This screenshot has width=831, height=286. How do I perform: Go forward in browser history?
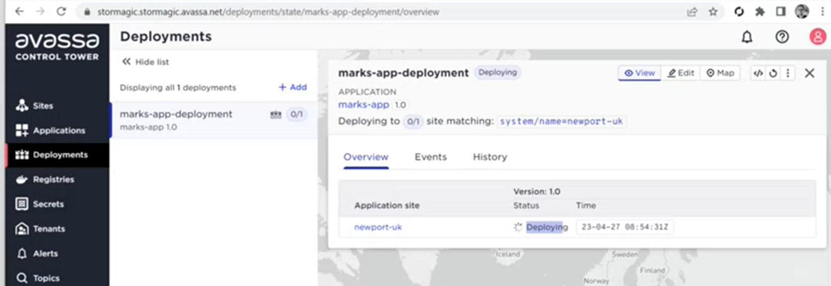[40, 11]
